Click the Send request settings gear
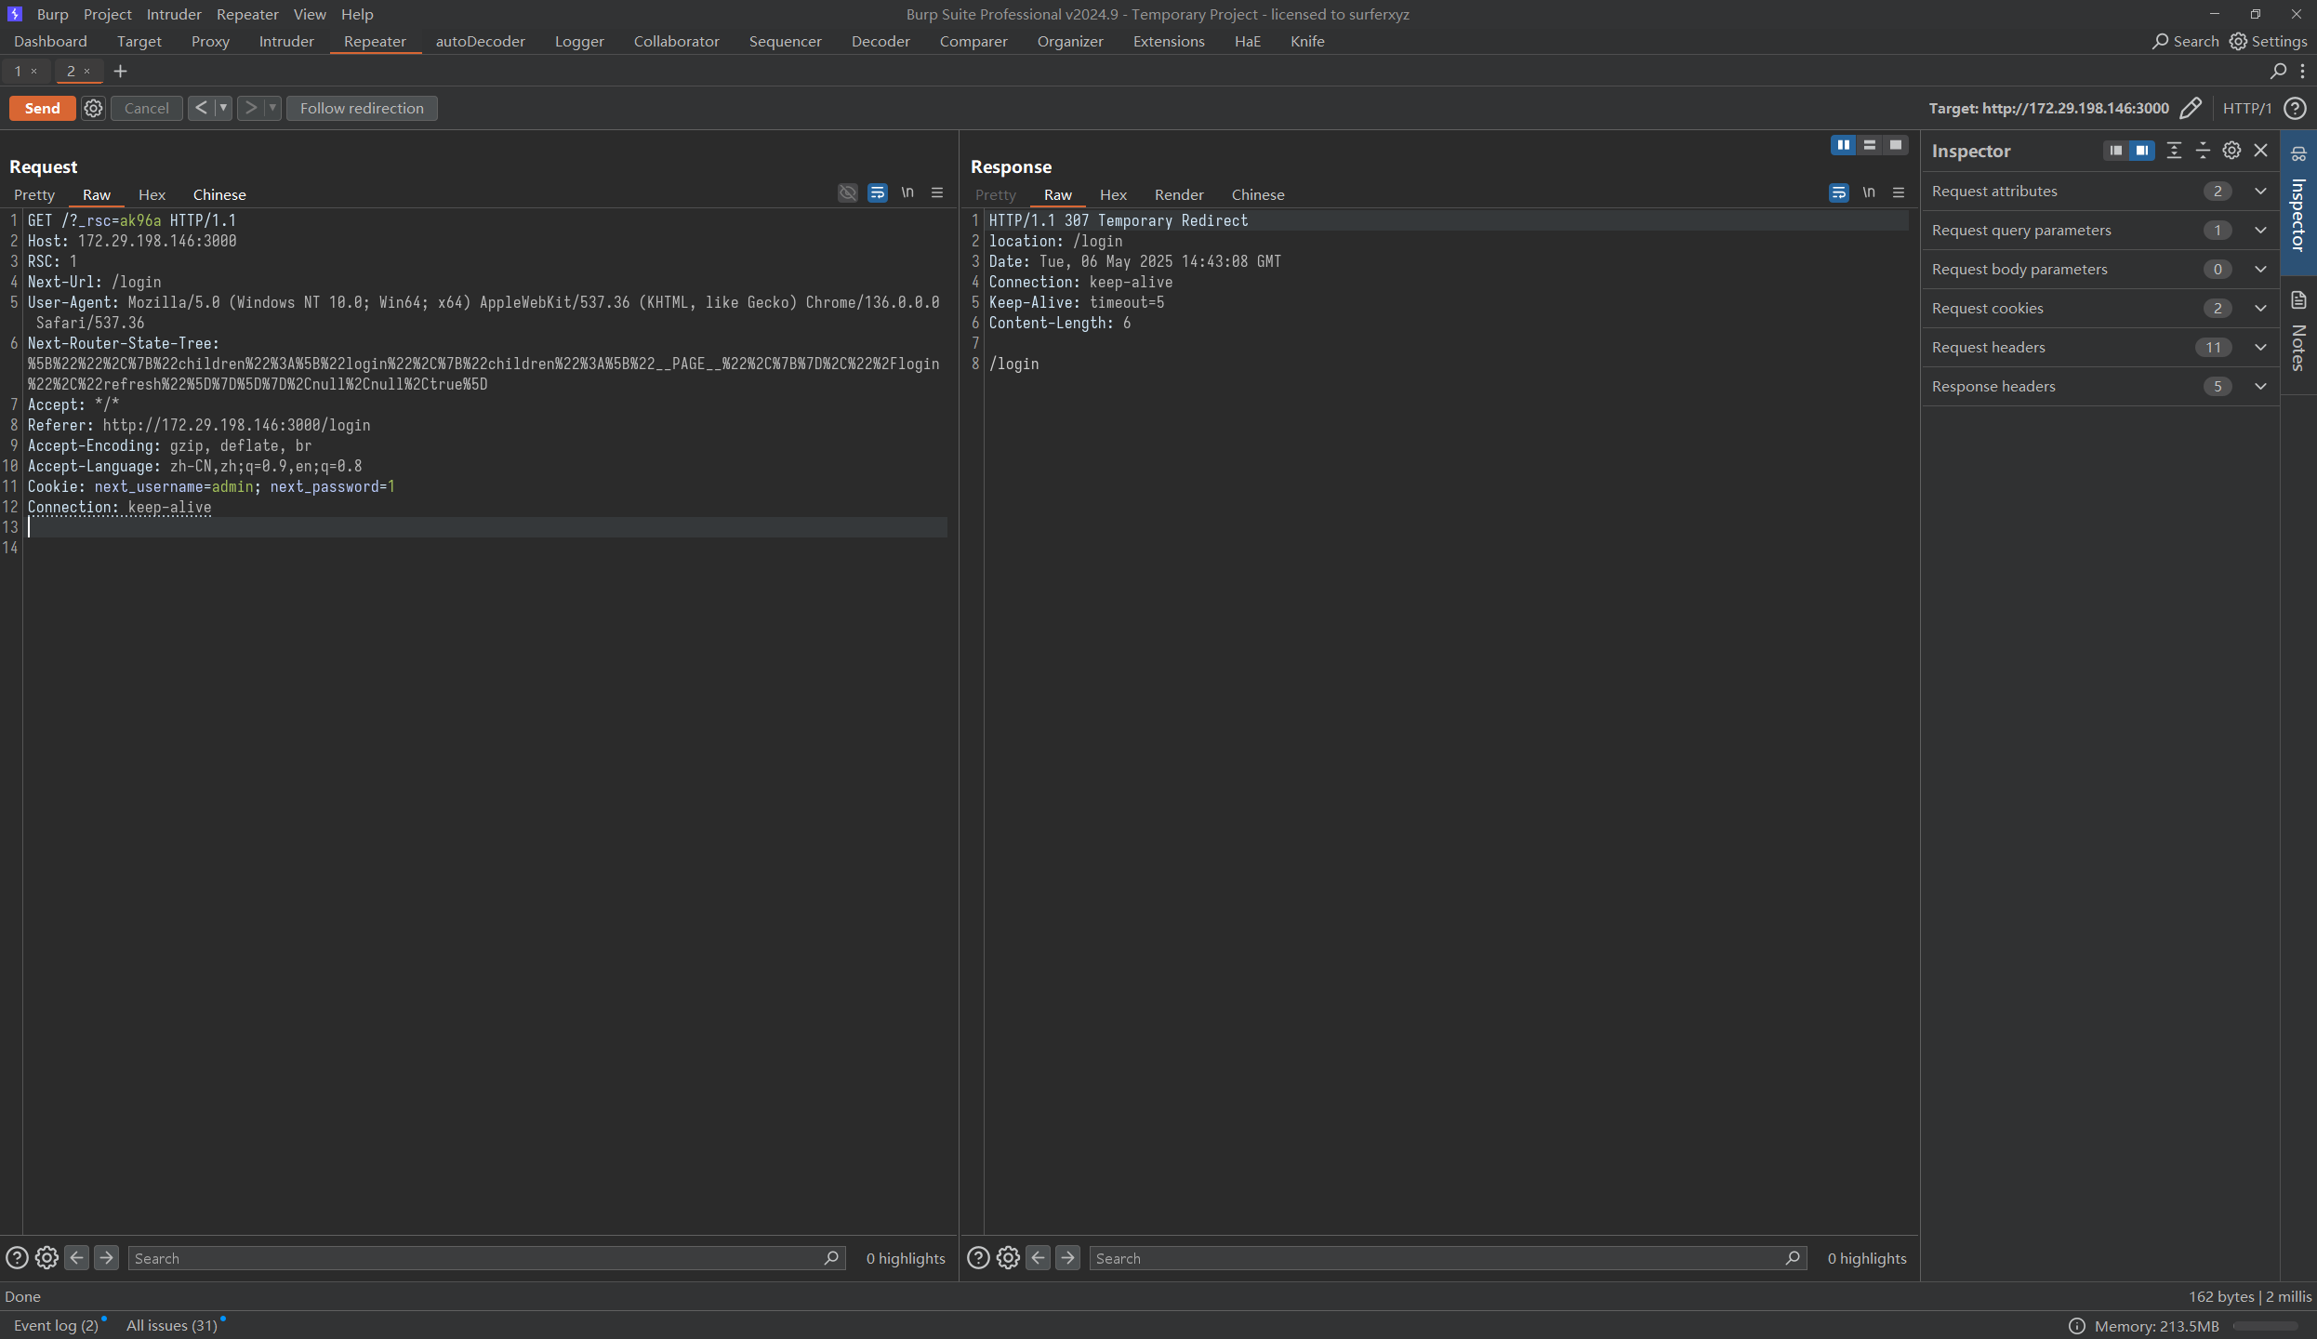 (93, 108)
